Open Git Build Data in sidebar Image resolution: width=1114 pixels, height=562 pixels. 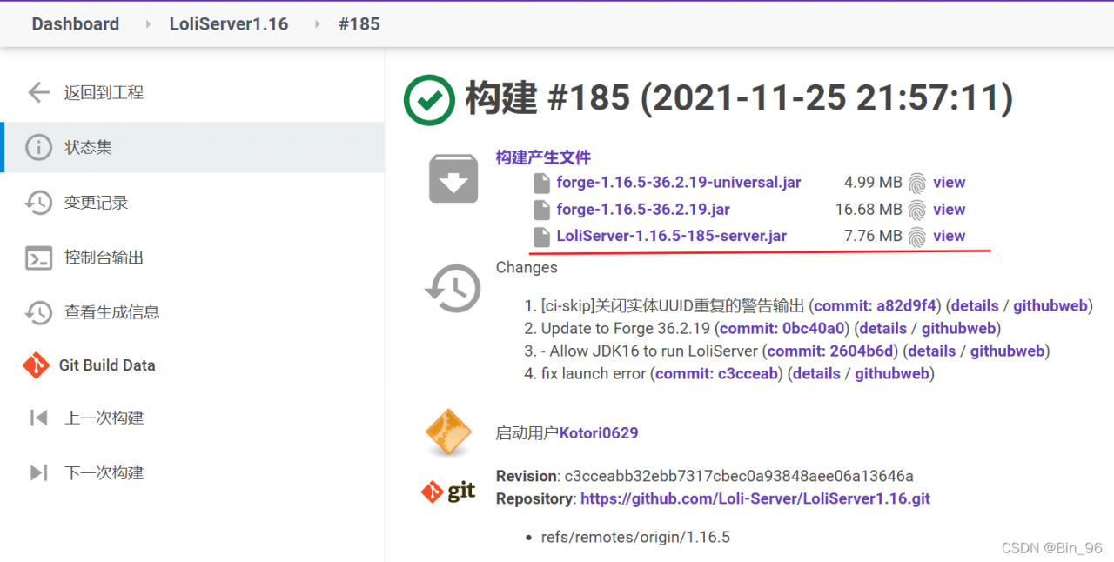tap(107, 365)
